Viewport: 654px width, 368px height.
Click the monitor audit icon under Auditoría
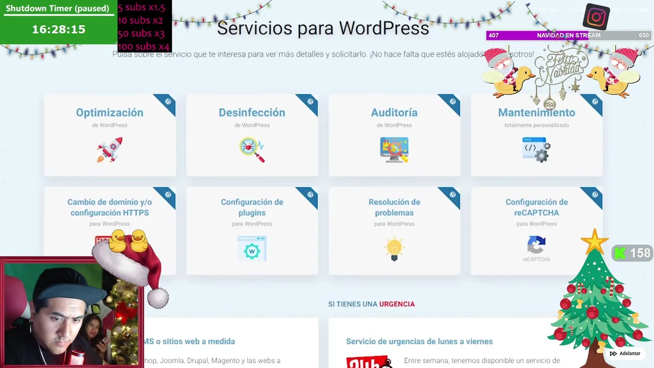[394, 150]
